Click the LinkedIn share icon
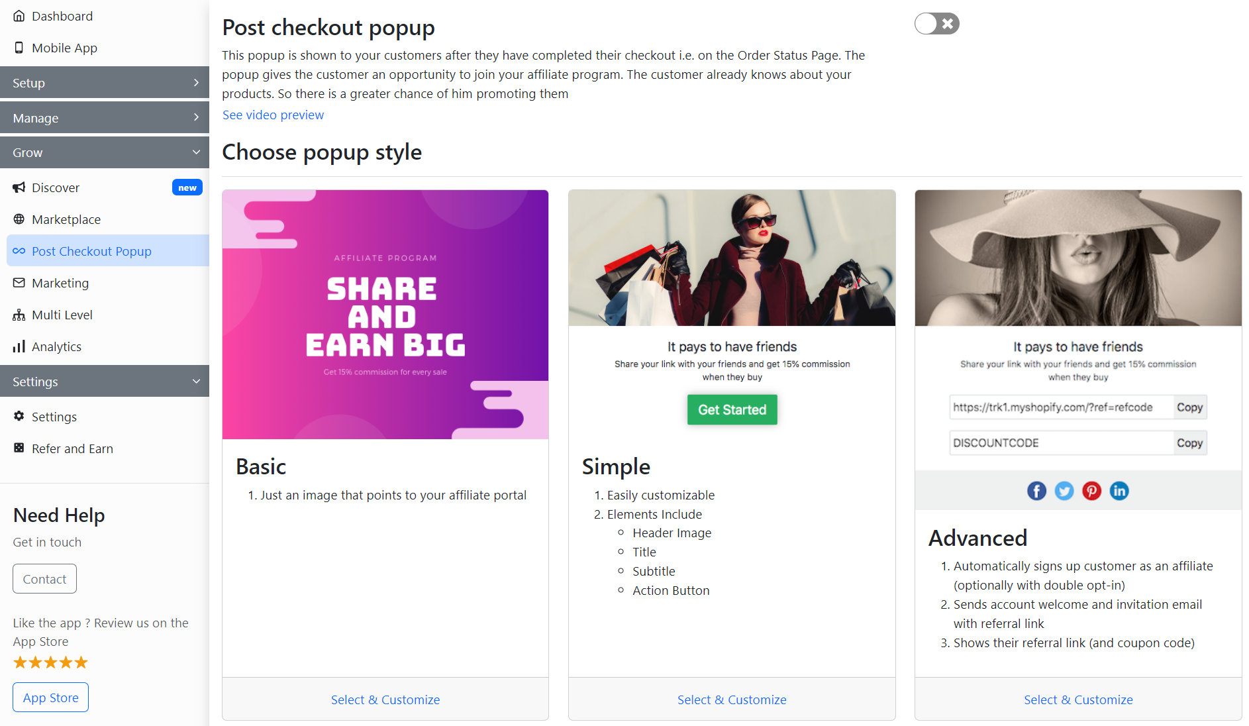 pyautogui.click(x=1119, y=491)
